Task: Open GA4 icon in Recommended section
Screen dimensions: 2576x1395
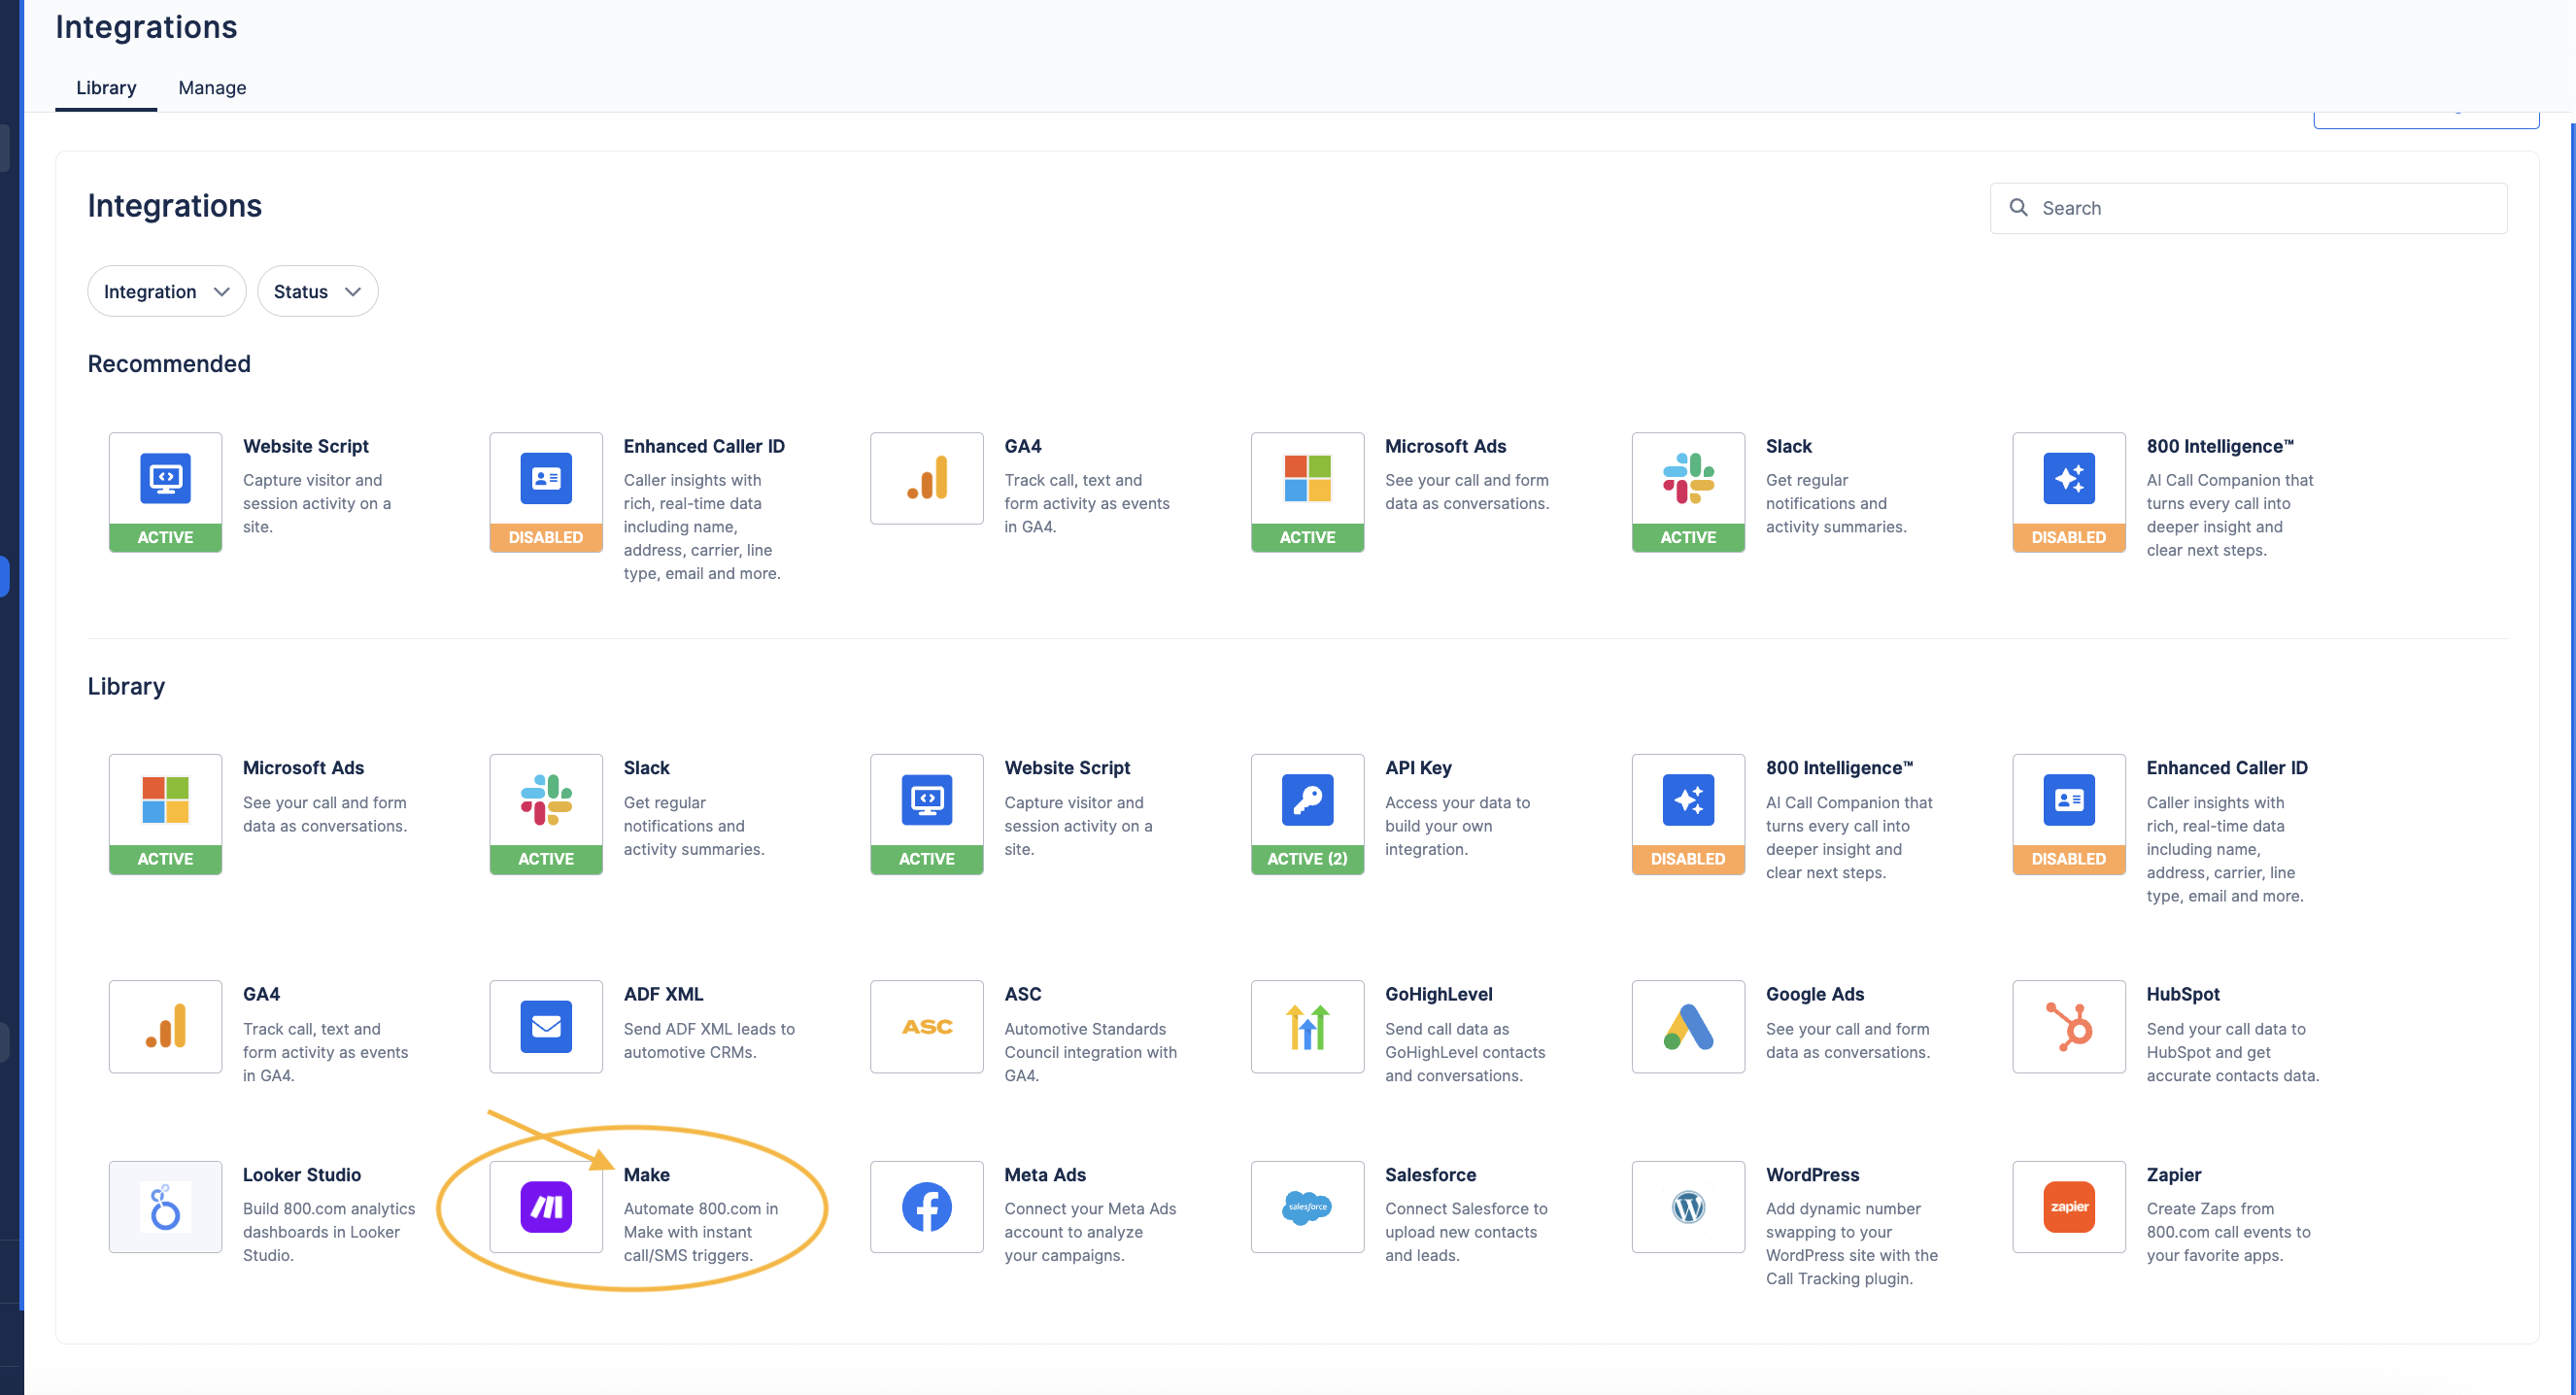Action: pyautogui.click(x=927, y=479)
